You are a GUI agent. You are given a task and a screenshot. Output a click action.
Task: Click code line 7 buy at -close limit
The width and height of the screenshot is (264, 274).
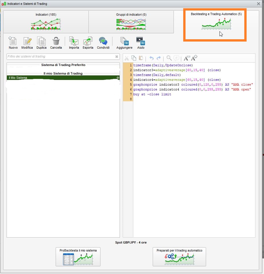pyautogui.click(x=152, y=94)
